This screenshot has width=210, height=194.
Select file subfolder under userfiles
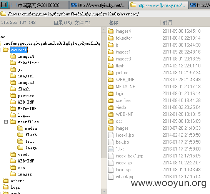(30, 141)
